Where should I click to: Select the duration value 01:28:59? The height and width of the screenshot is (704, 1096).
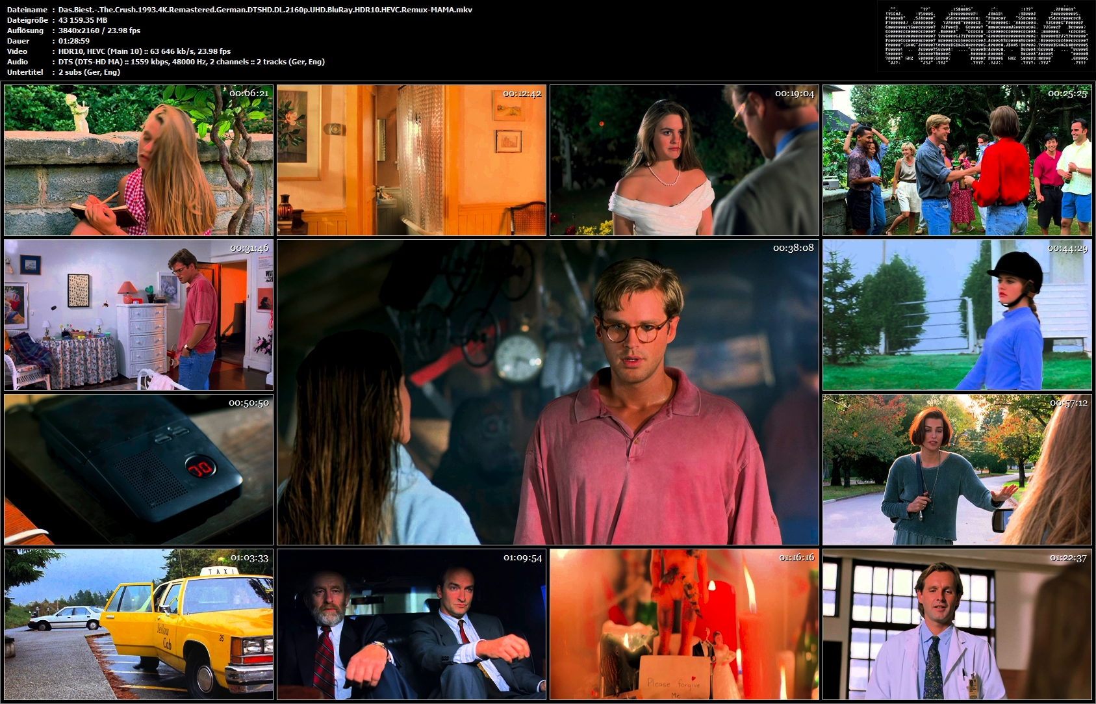pos(74,41)
